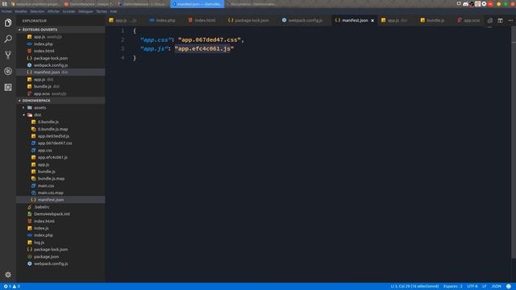Open index.php in open editors list
This screenshot has height=290, width=516.
(x=44, y=43)
